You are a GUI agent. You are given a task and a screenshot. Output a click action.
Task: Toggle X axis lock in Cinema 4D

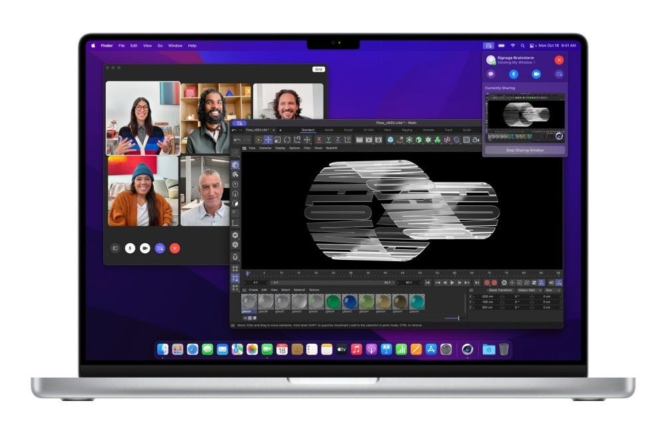click(319, 140)
